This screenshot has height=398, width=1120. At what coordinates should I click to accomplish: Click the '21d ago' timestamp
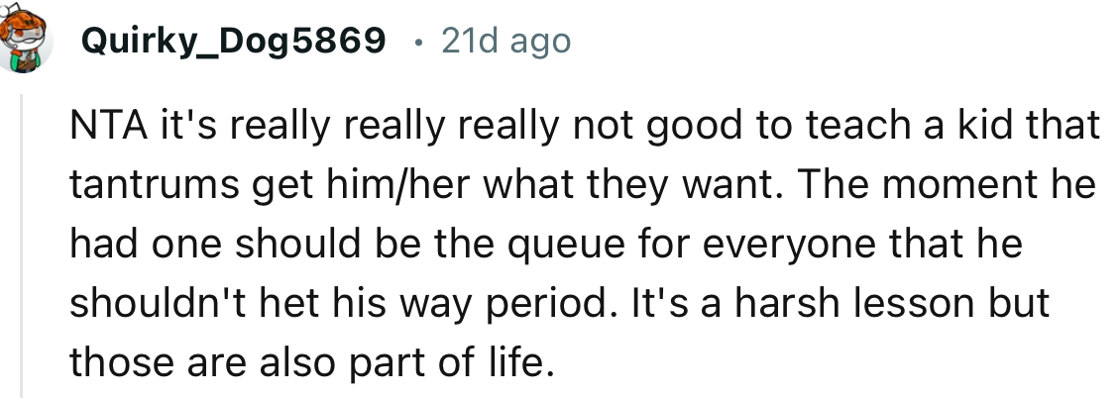[505, 41]
